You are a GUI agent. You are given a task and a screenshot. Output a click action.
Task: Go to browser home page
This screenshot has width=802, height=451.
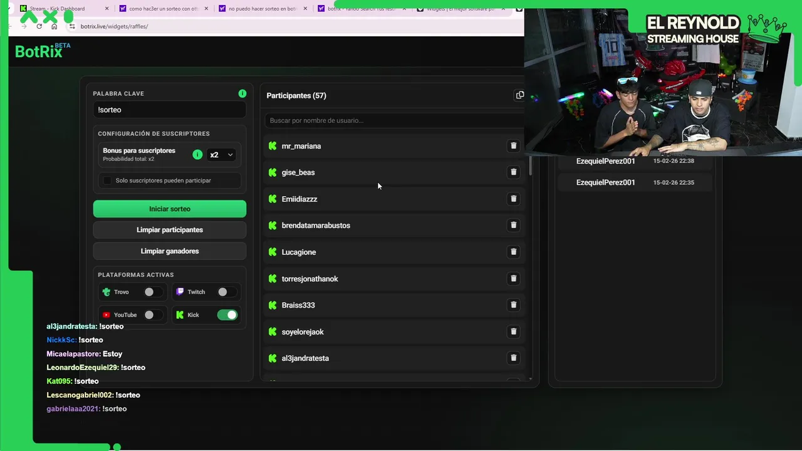click(x=54, y=26)
